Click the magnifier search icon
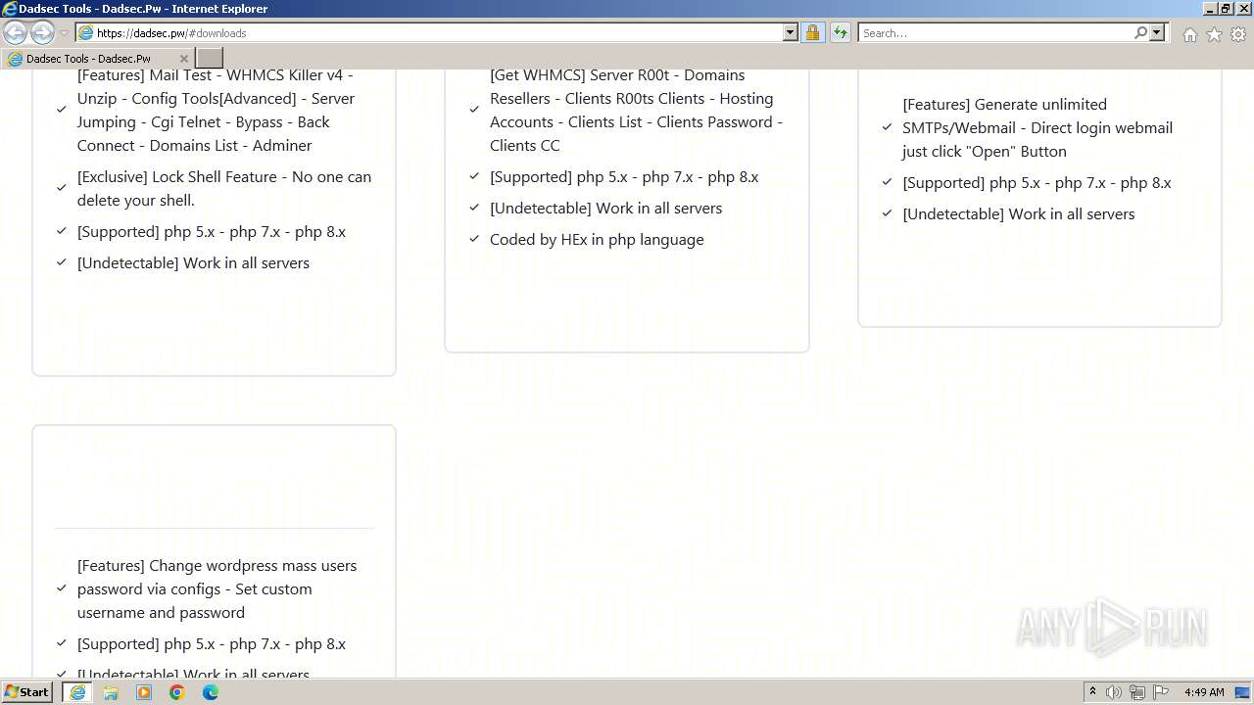The width and height of the screenshot is (1254, 705). (x=1140, y=33)
